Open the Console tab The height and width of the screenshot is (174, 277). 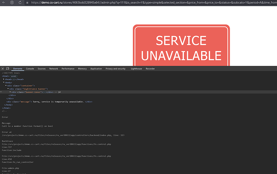tap(30, 69)
